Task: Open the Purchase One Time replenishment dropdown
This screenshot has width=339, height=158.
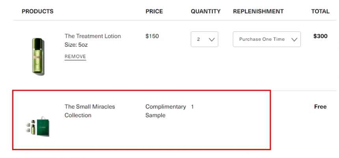Action: coord(266,39)
